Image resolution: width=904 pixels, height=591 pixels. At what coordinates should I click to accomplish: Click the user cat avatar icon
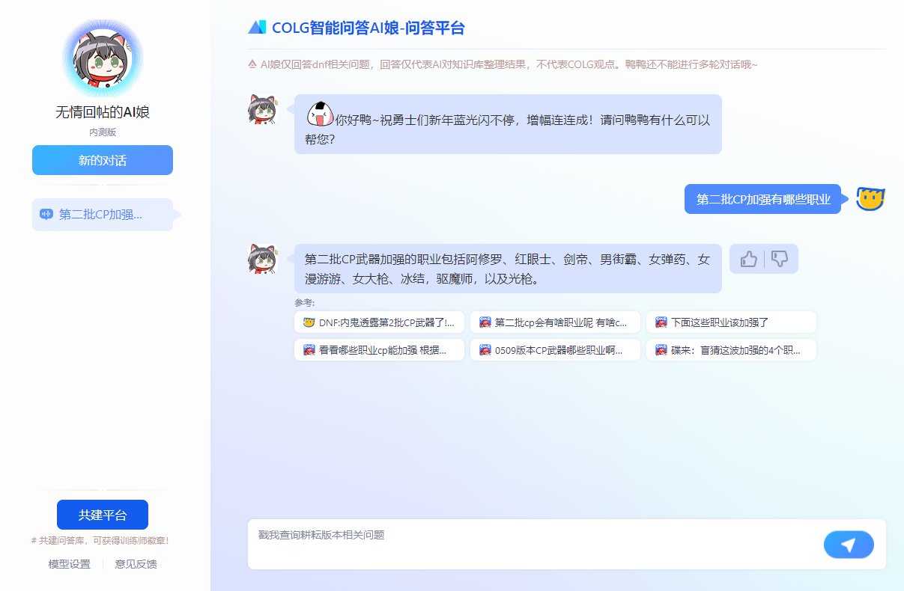(871, 199)
